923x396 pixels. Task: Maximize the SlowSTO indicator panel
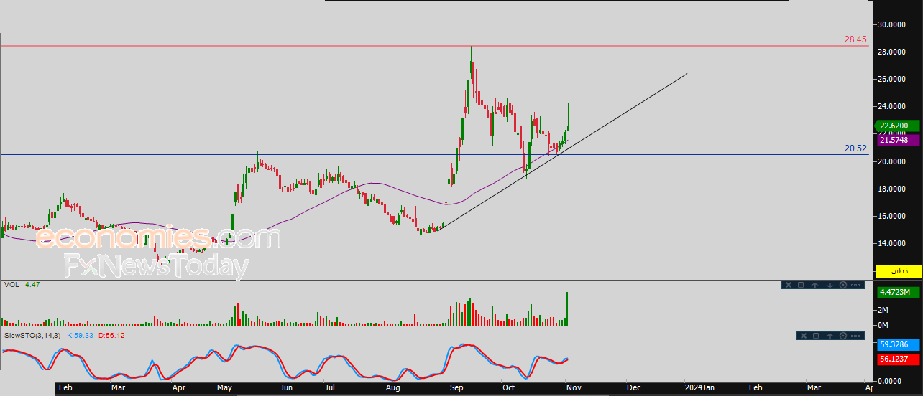point(816,336)
